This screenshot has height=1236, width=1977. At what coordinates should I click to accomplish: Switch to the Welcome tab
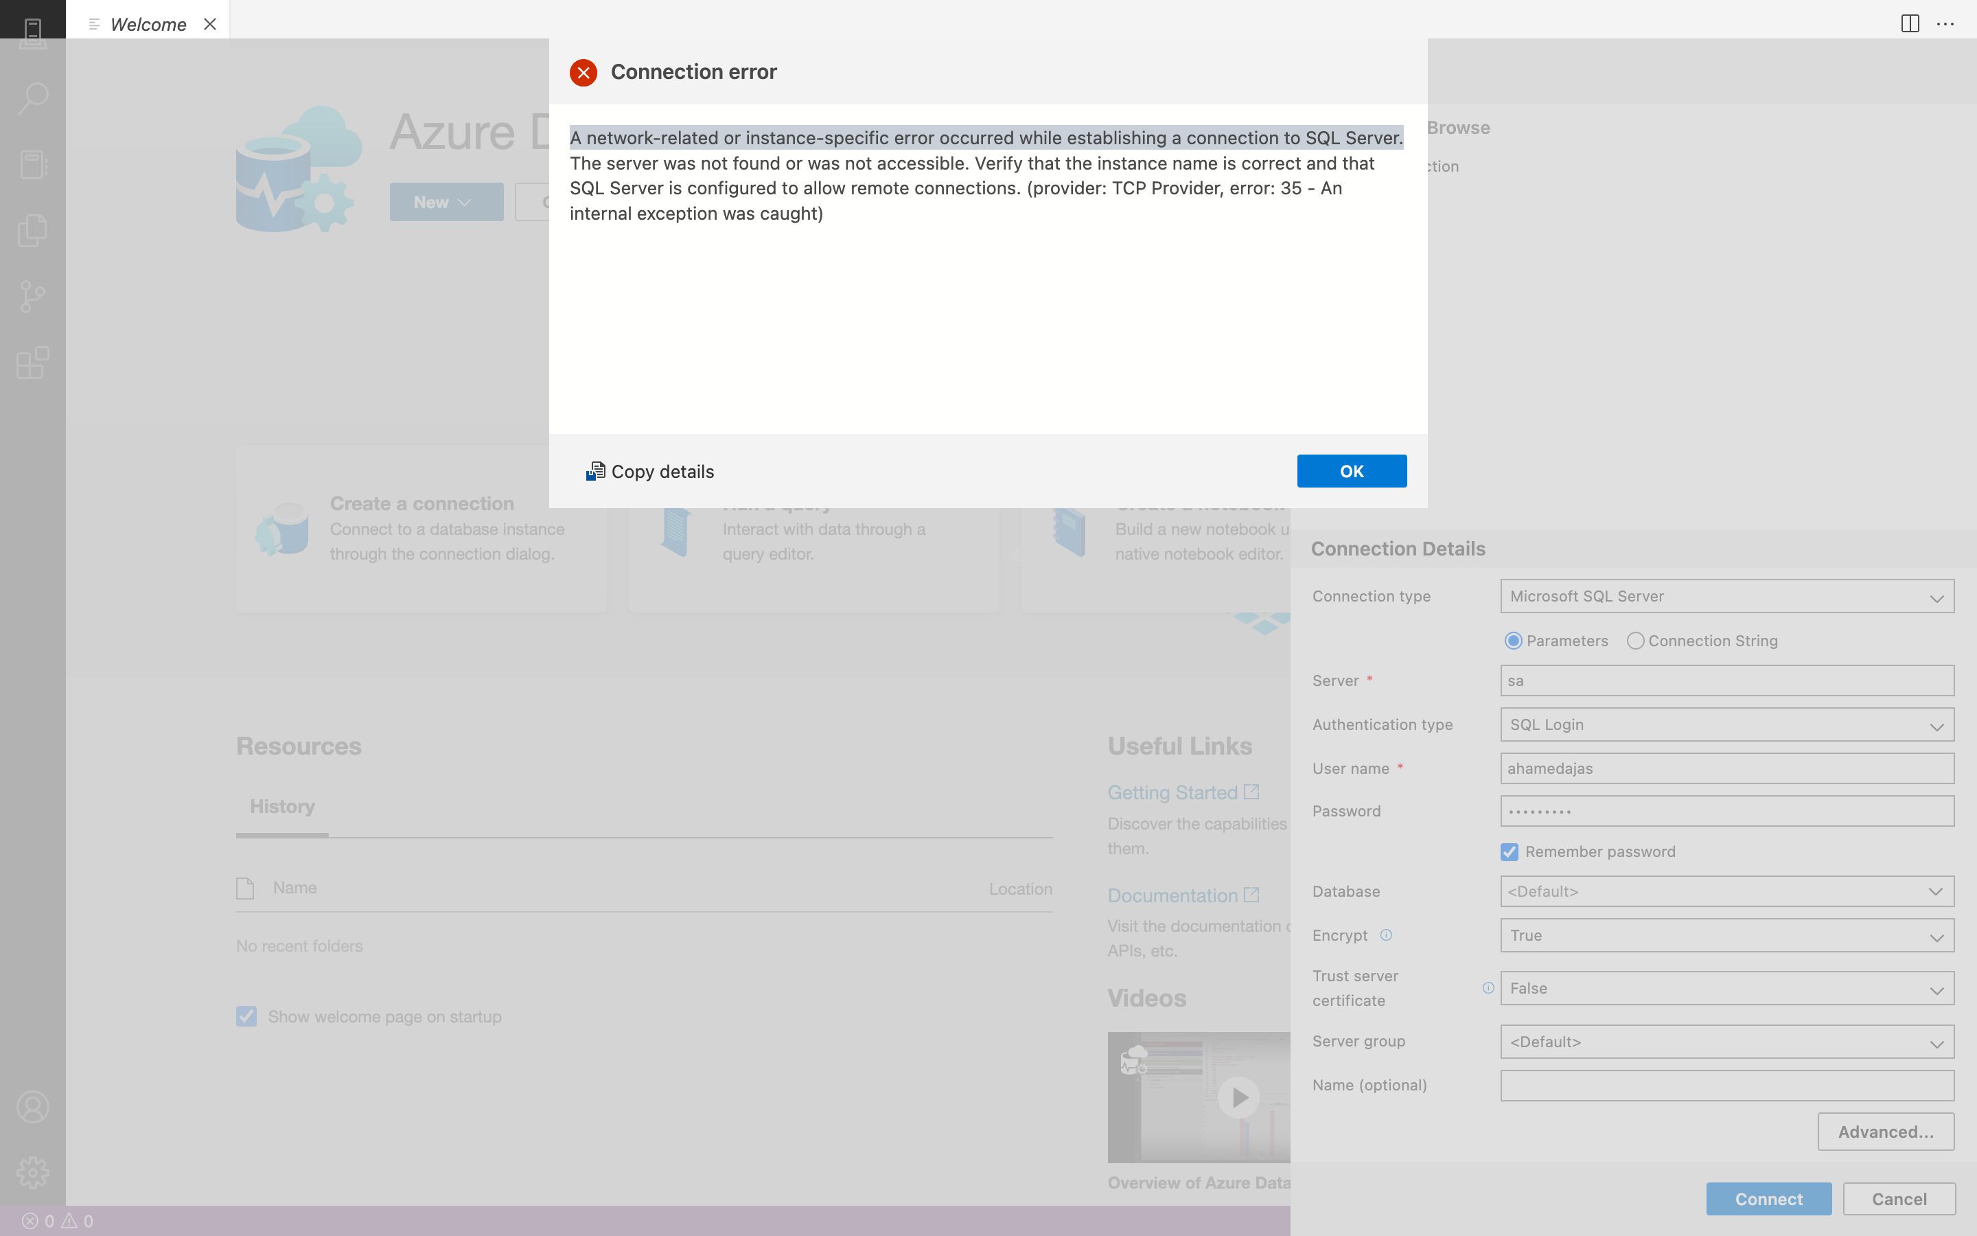(148, 25)
